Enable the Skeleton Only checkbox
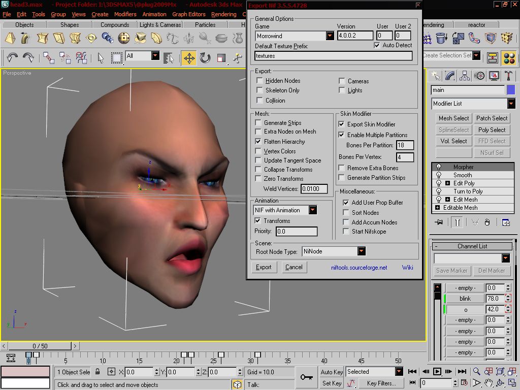The height and width of the screenshot is (390, 520). (259, 90)
